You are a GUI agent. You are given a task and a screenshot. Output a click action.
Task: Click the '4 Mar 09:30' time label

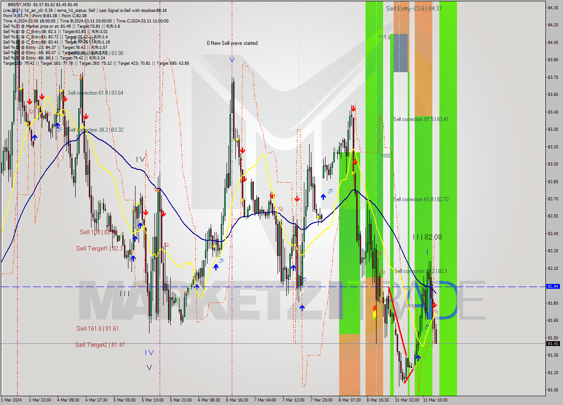coord(68,400)
